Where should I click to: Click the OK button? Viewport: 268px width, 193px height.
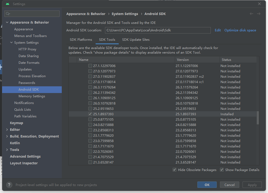click(x=207, y=185)
